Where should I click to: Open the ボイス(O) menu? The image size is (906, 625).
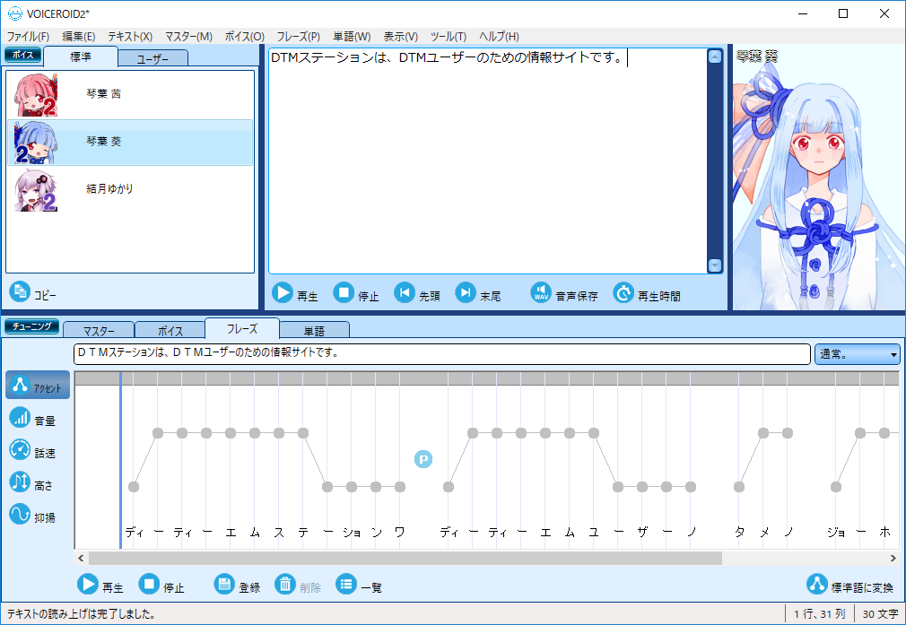point(244,37)
